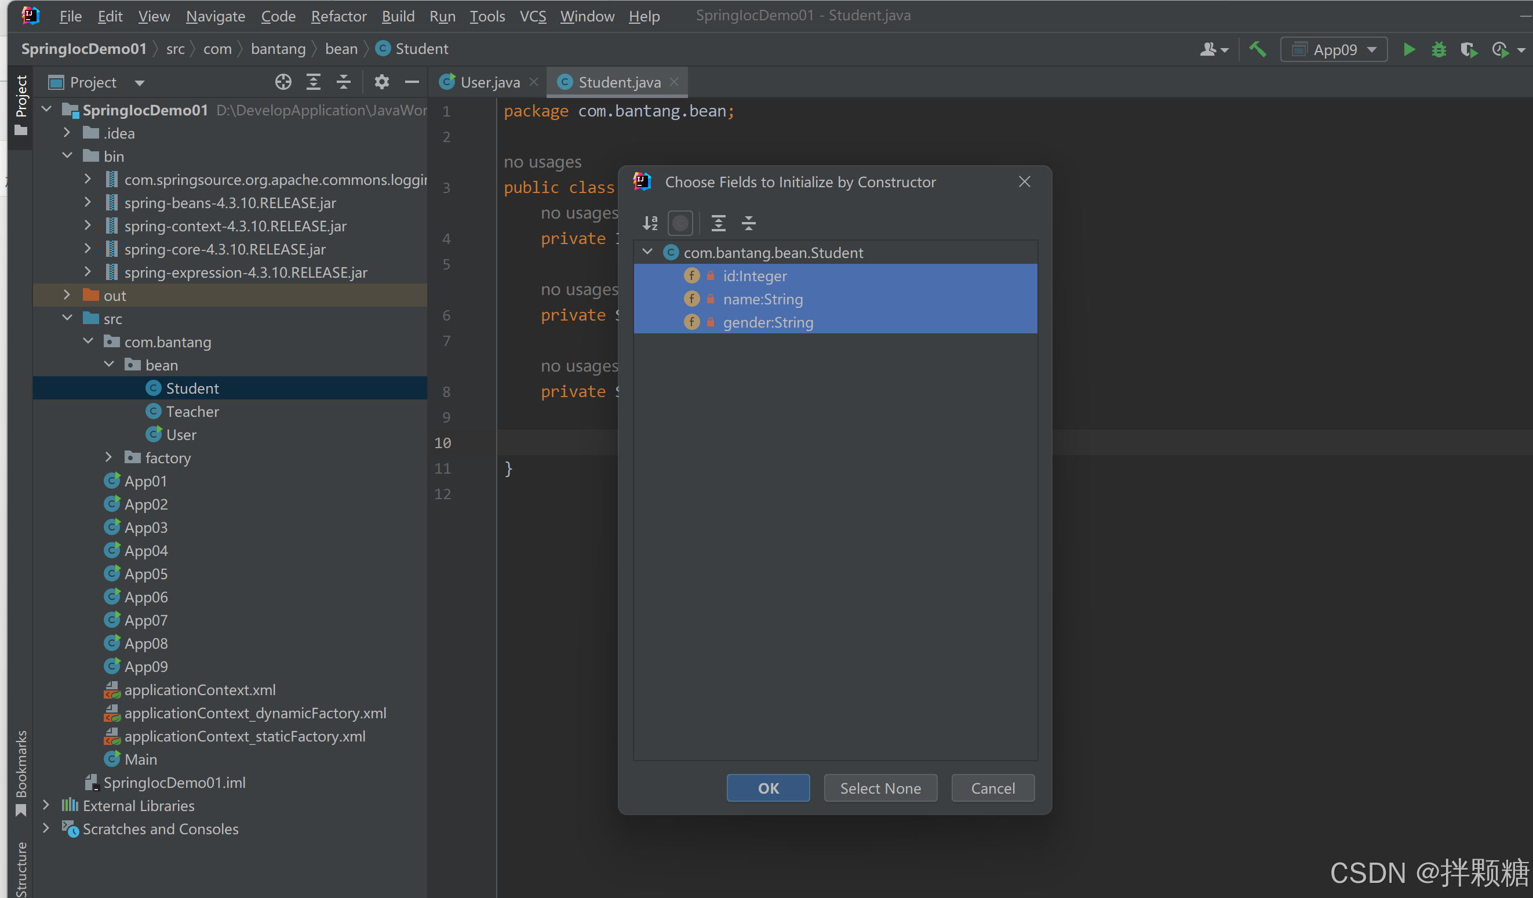Click the expand all icon in dialog toolbar
The image size is (1533, 898).
coord(719,223)
